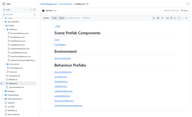
Task: Follow the '< Back' link
Action: pos(57,26)
